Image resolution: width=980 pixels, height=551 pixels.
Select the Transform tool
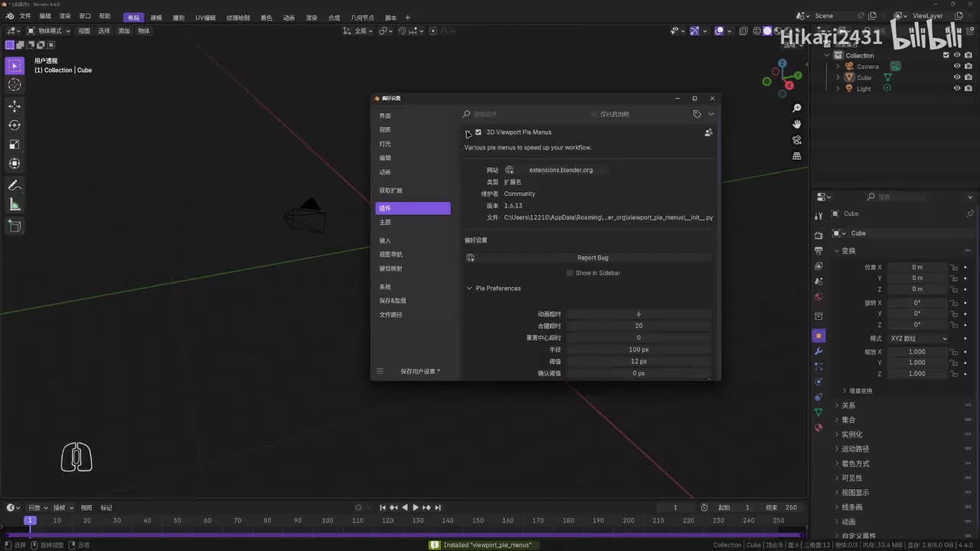point(15,163)
